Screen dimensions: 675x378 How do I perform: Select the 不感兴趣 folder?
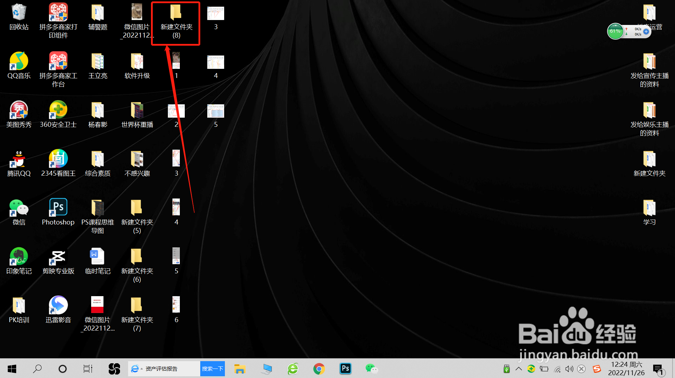click(137, 164)
